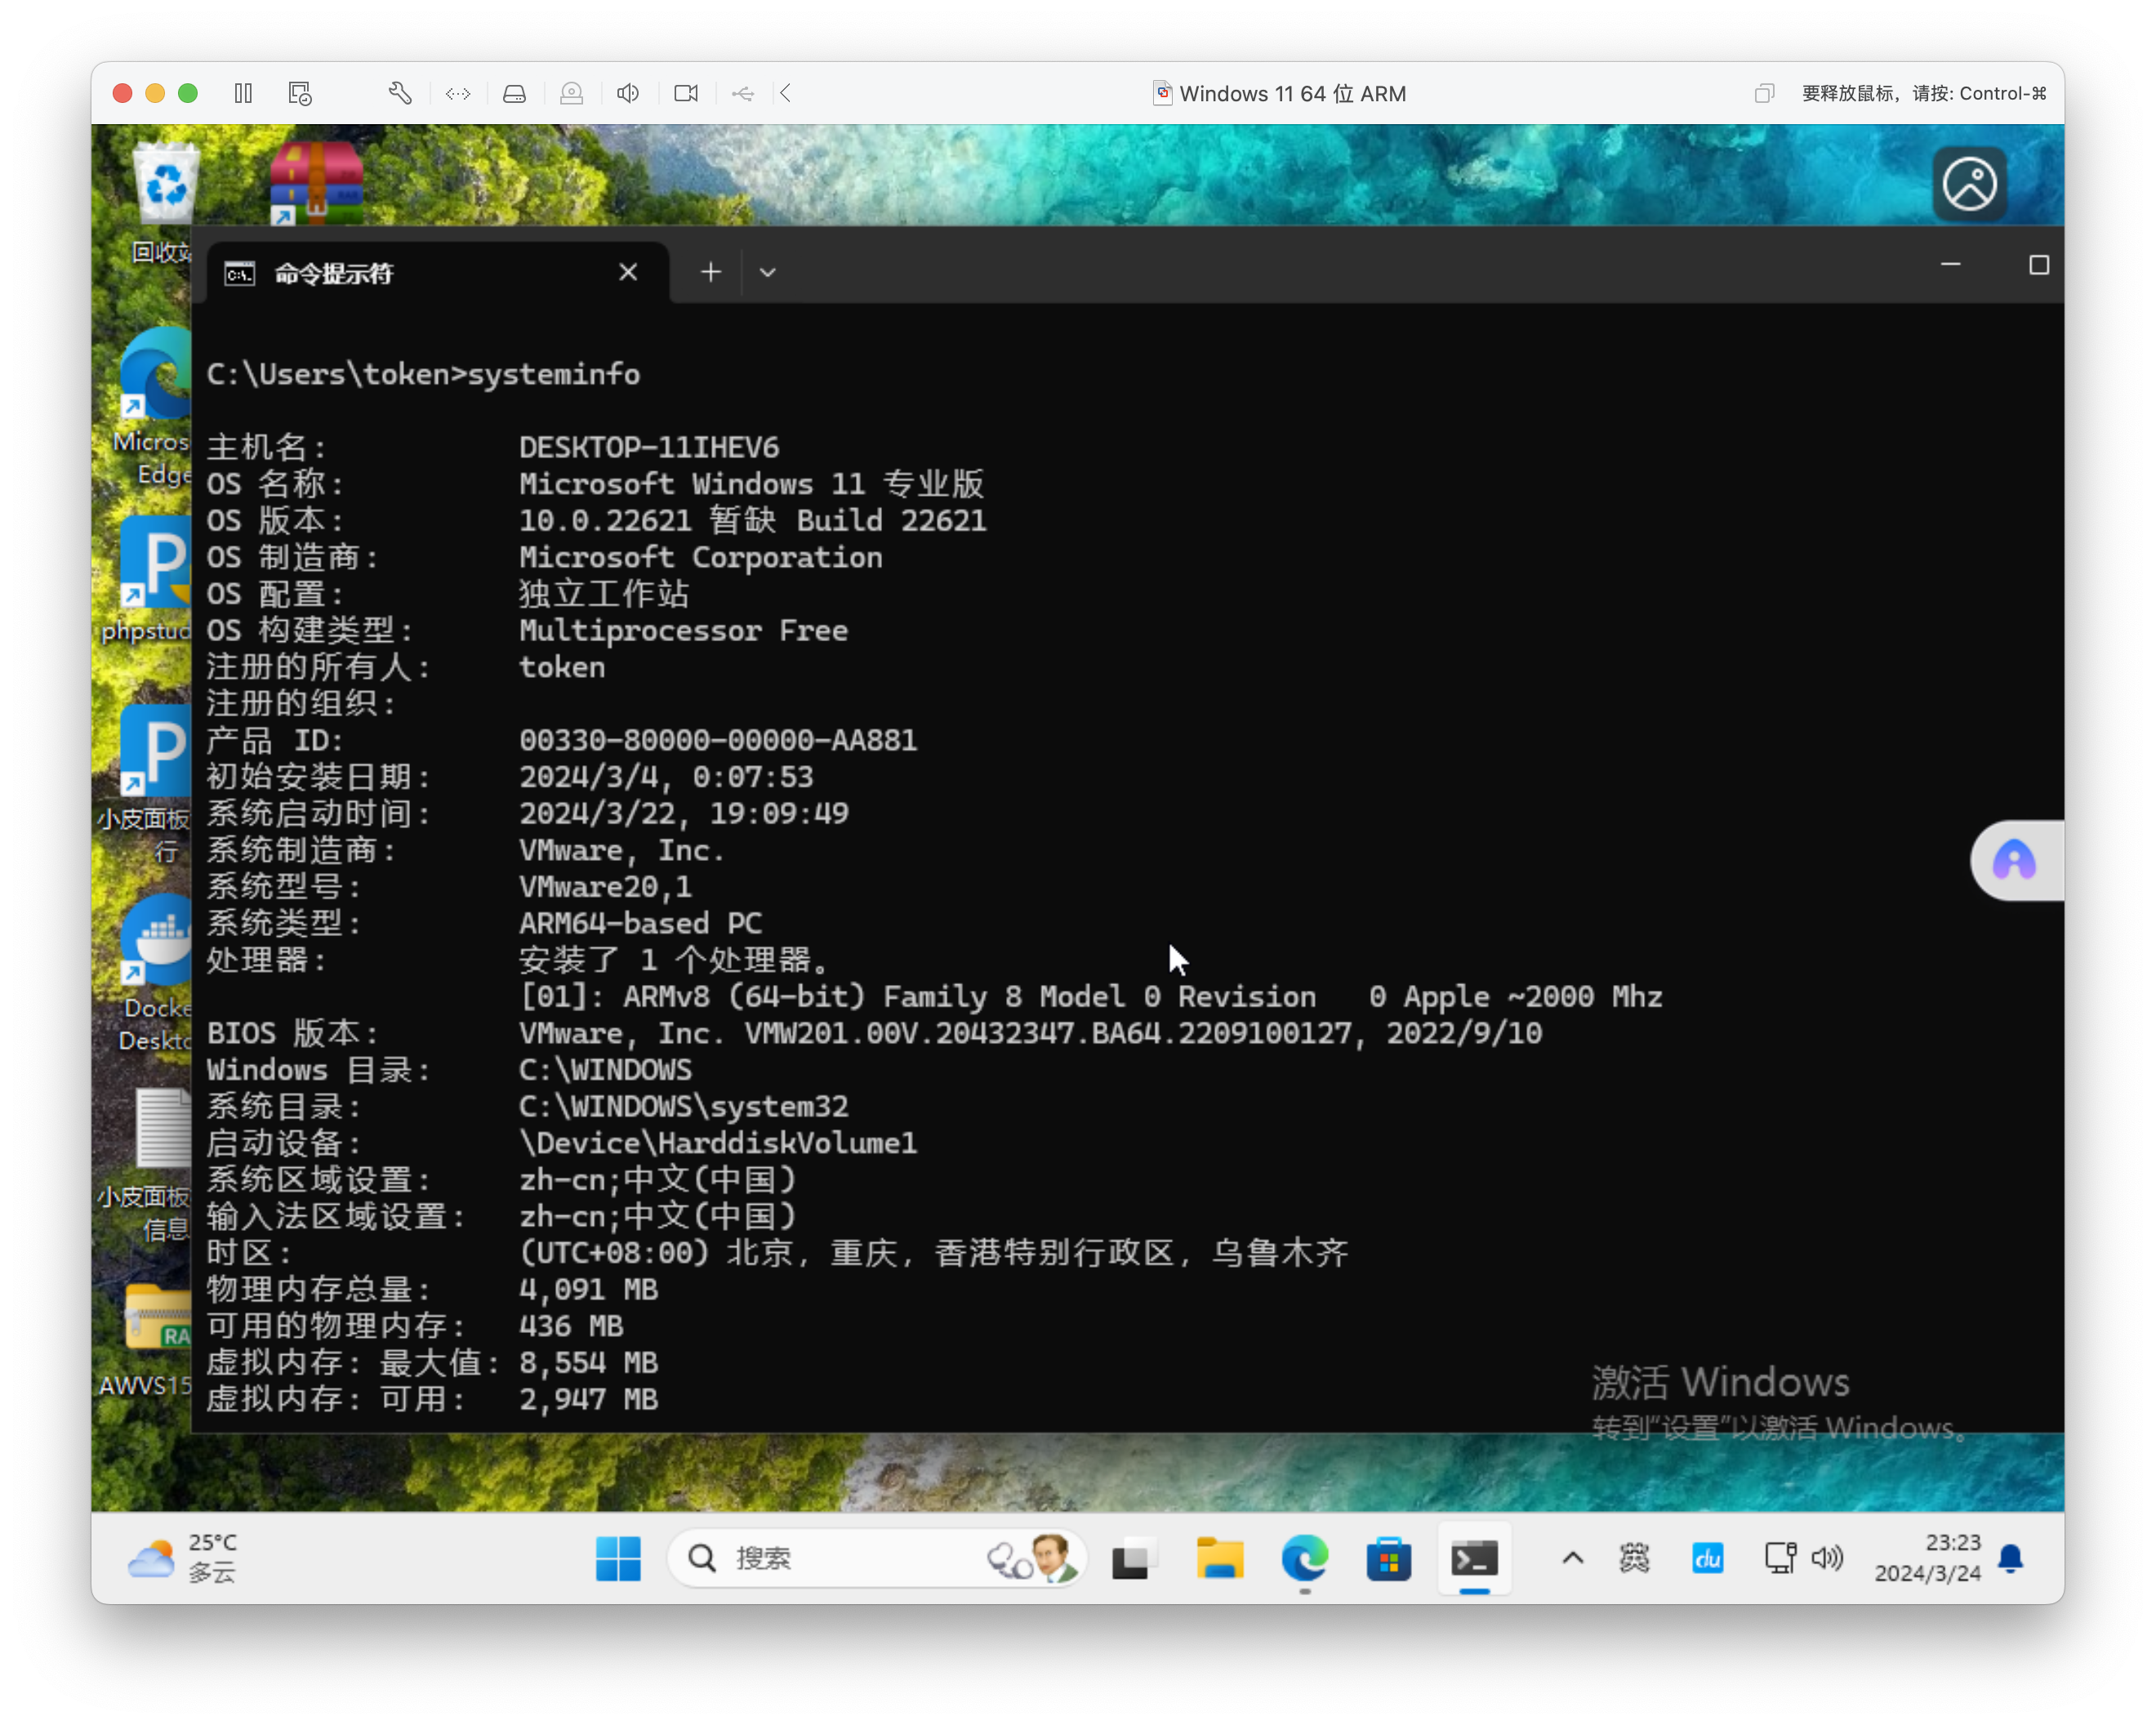Click the taskbar volume speaker icon
Screen dimensions: 2156x1725
point(1827,1557)
